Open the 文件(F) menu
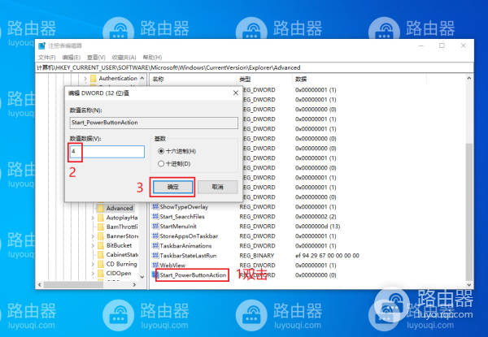Screen dimensions: 488x337 (46, 58)
